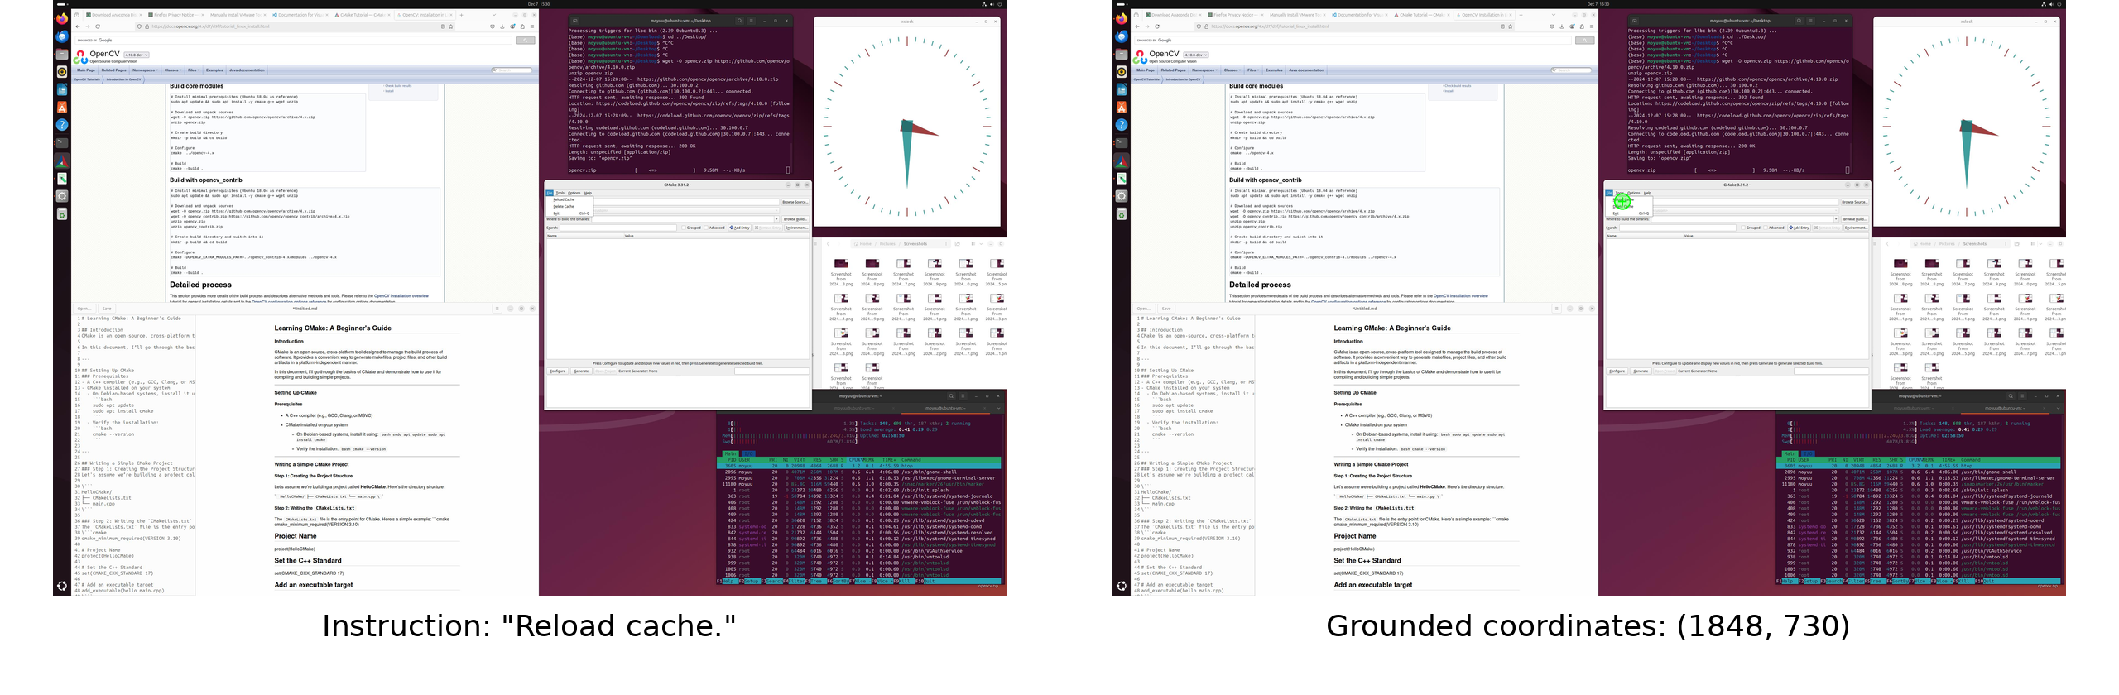In left screenshot, open htop terminal's tab dropdown arrow
2119x695 pixels.
tap(998, 408)
